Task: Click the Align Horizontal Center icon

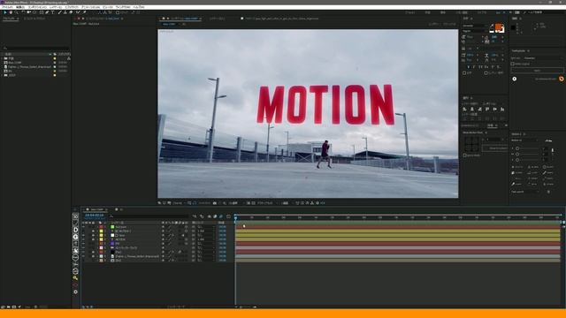Action: point(472,110)
